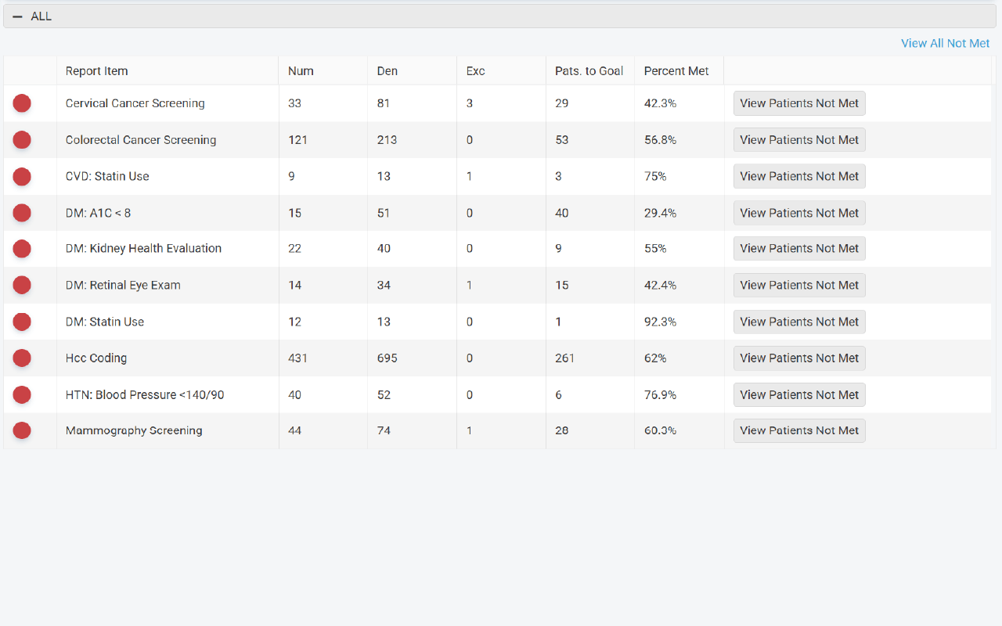Click red status dot for Cervical Cancer Screening
The image size is (1002, 626).
click(x=22, y=103)
